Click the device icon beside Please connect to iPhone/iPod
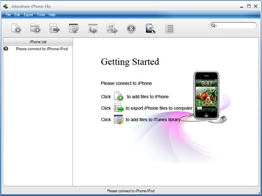 pyautogui.click(x=6, y=49)
